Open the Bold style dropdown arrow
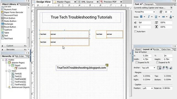 (x=144, y=17)
